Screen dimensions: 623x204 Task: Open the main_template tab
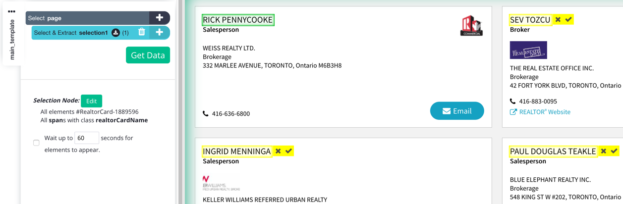click(x=12, y=40)
